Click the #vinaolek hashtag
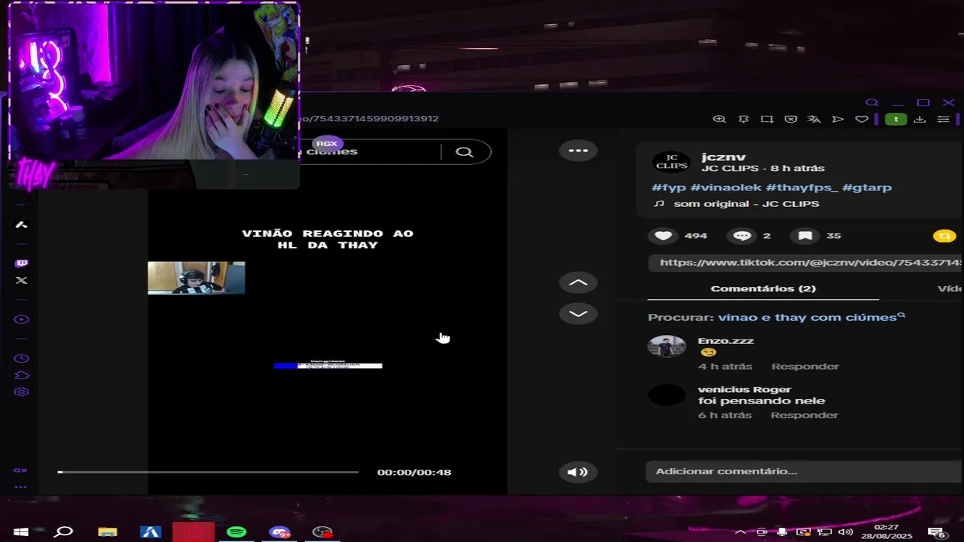The width and height of the screenshot is (964, 542). [727, 187]
